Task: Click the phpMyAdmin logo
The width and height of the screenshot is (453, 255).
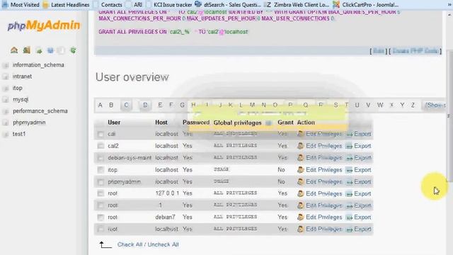Action: [44, 25]
